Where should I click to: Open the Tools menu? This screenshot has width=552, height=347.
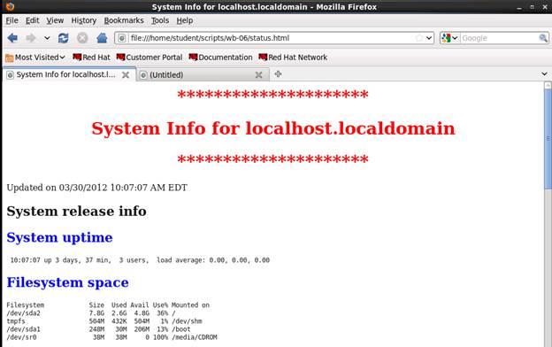click(x=160, y=20)
